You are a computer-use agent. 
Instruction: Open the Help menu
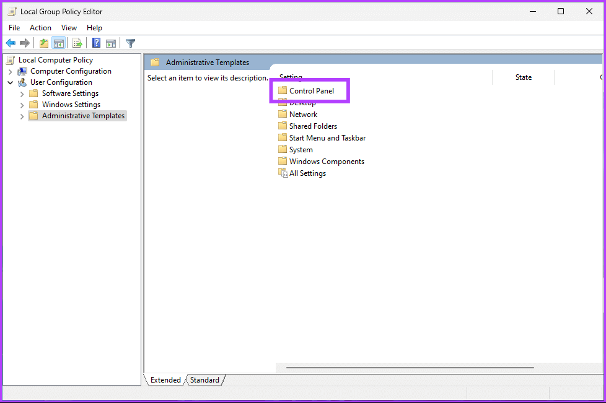[x=94, y=28]
